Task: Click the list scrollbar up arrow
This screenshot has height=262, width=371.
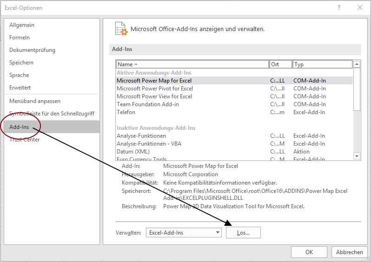Action: 357,64
